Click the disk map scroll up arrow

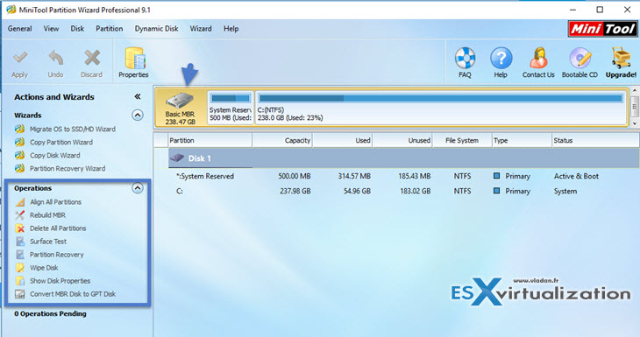[635, 90]
